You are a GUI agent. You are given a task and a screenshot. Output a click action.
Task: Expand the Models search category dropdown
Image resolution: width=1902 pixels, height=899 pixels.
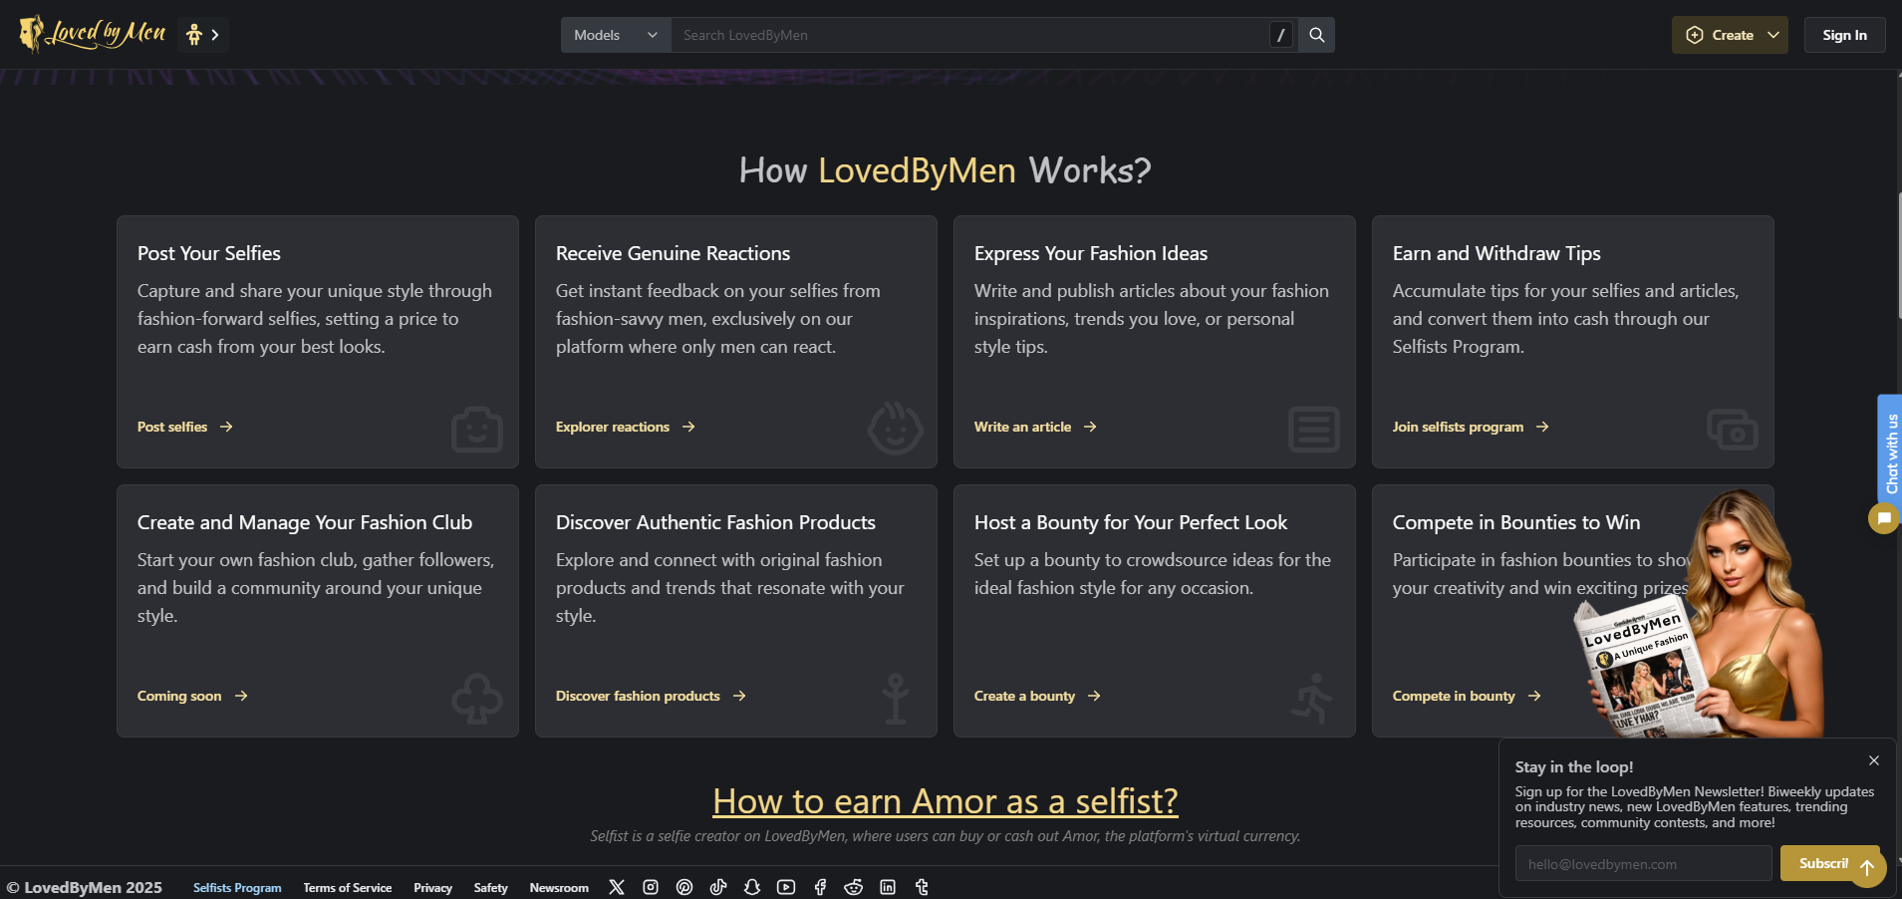616,35
